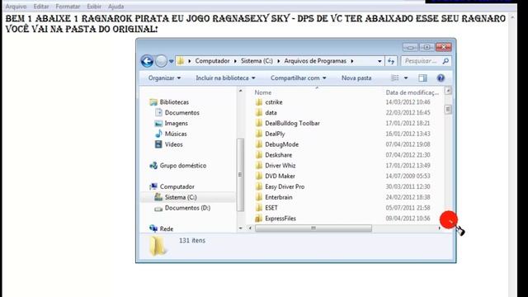Open the Editar menu in Notepad
528x297 pixels.
click(x=41, y=7)
